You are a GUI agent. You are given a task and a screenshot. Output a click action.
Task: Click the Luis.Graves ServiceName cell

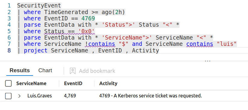[40, 96]
